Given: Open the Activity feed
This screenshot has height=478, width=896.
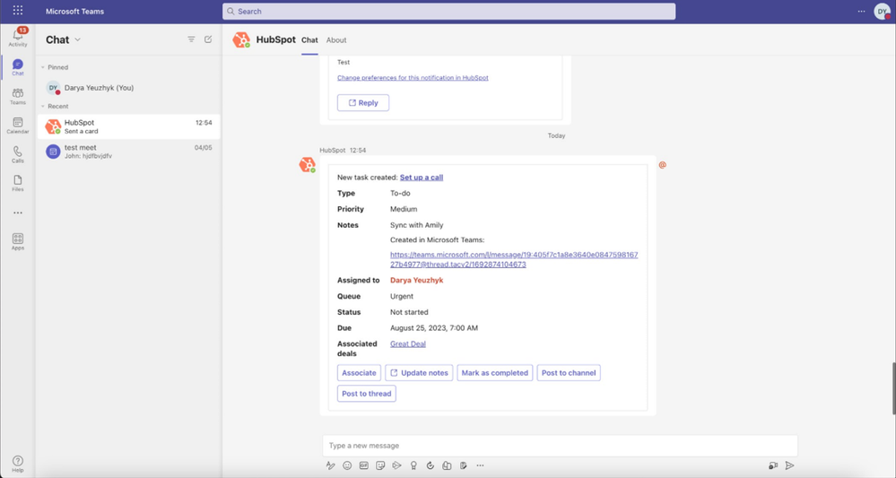Looking at the screenshot, I should 18,37.
